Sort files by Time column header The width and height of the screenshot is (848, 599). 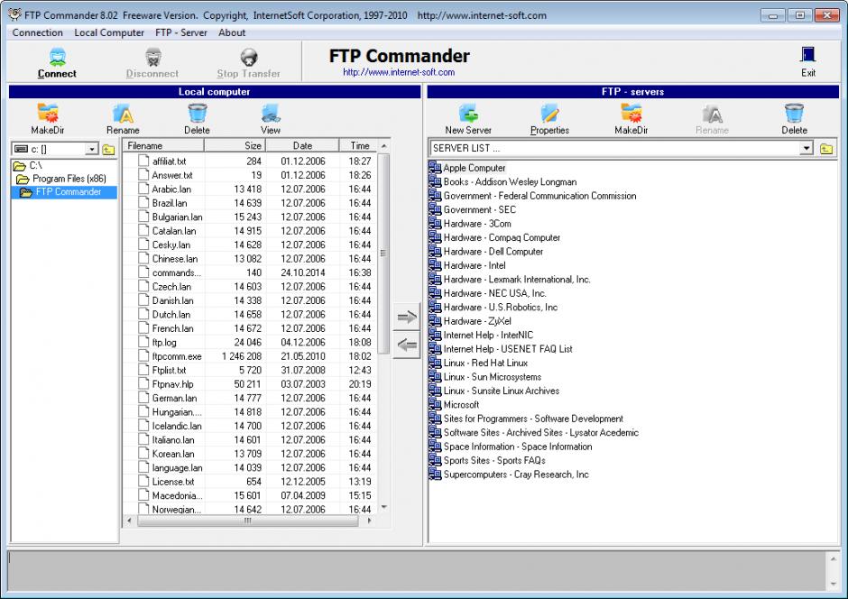click(358, 145)
